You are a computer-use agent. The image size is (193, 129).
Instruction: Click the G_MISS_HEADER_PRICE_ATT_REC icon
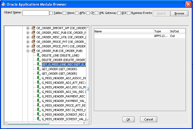coord(39,105)
